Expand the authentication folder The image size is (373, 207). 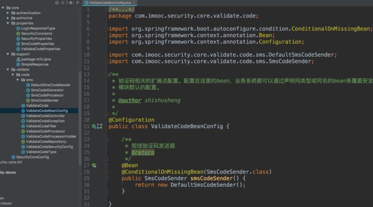click(x=8, y=13)
